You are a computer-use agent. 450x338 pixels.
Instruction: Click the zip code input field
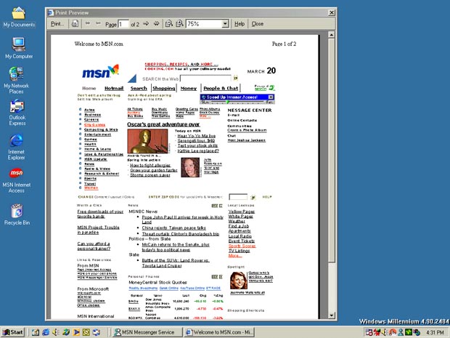238,197
